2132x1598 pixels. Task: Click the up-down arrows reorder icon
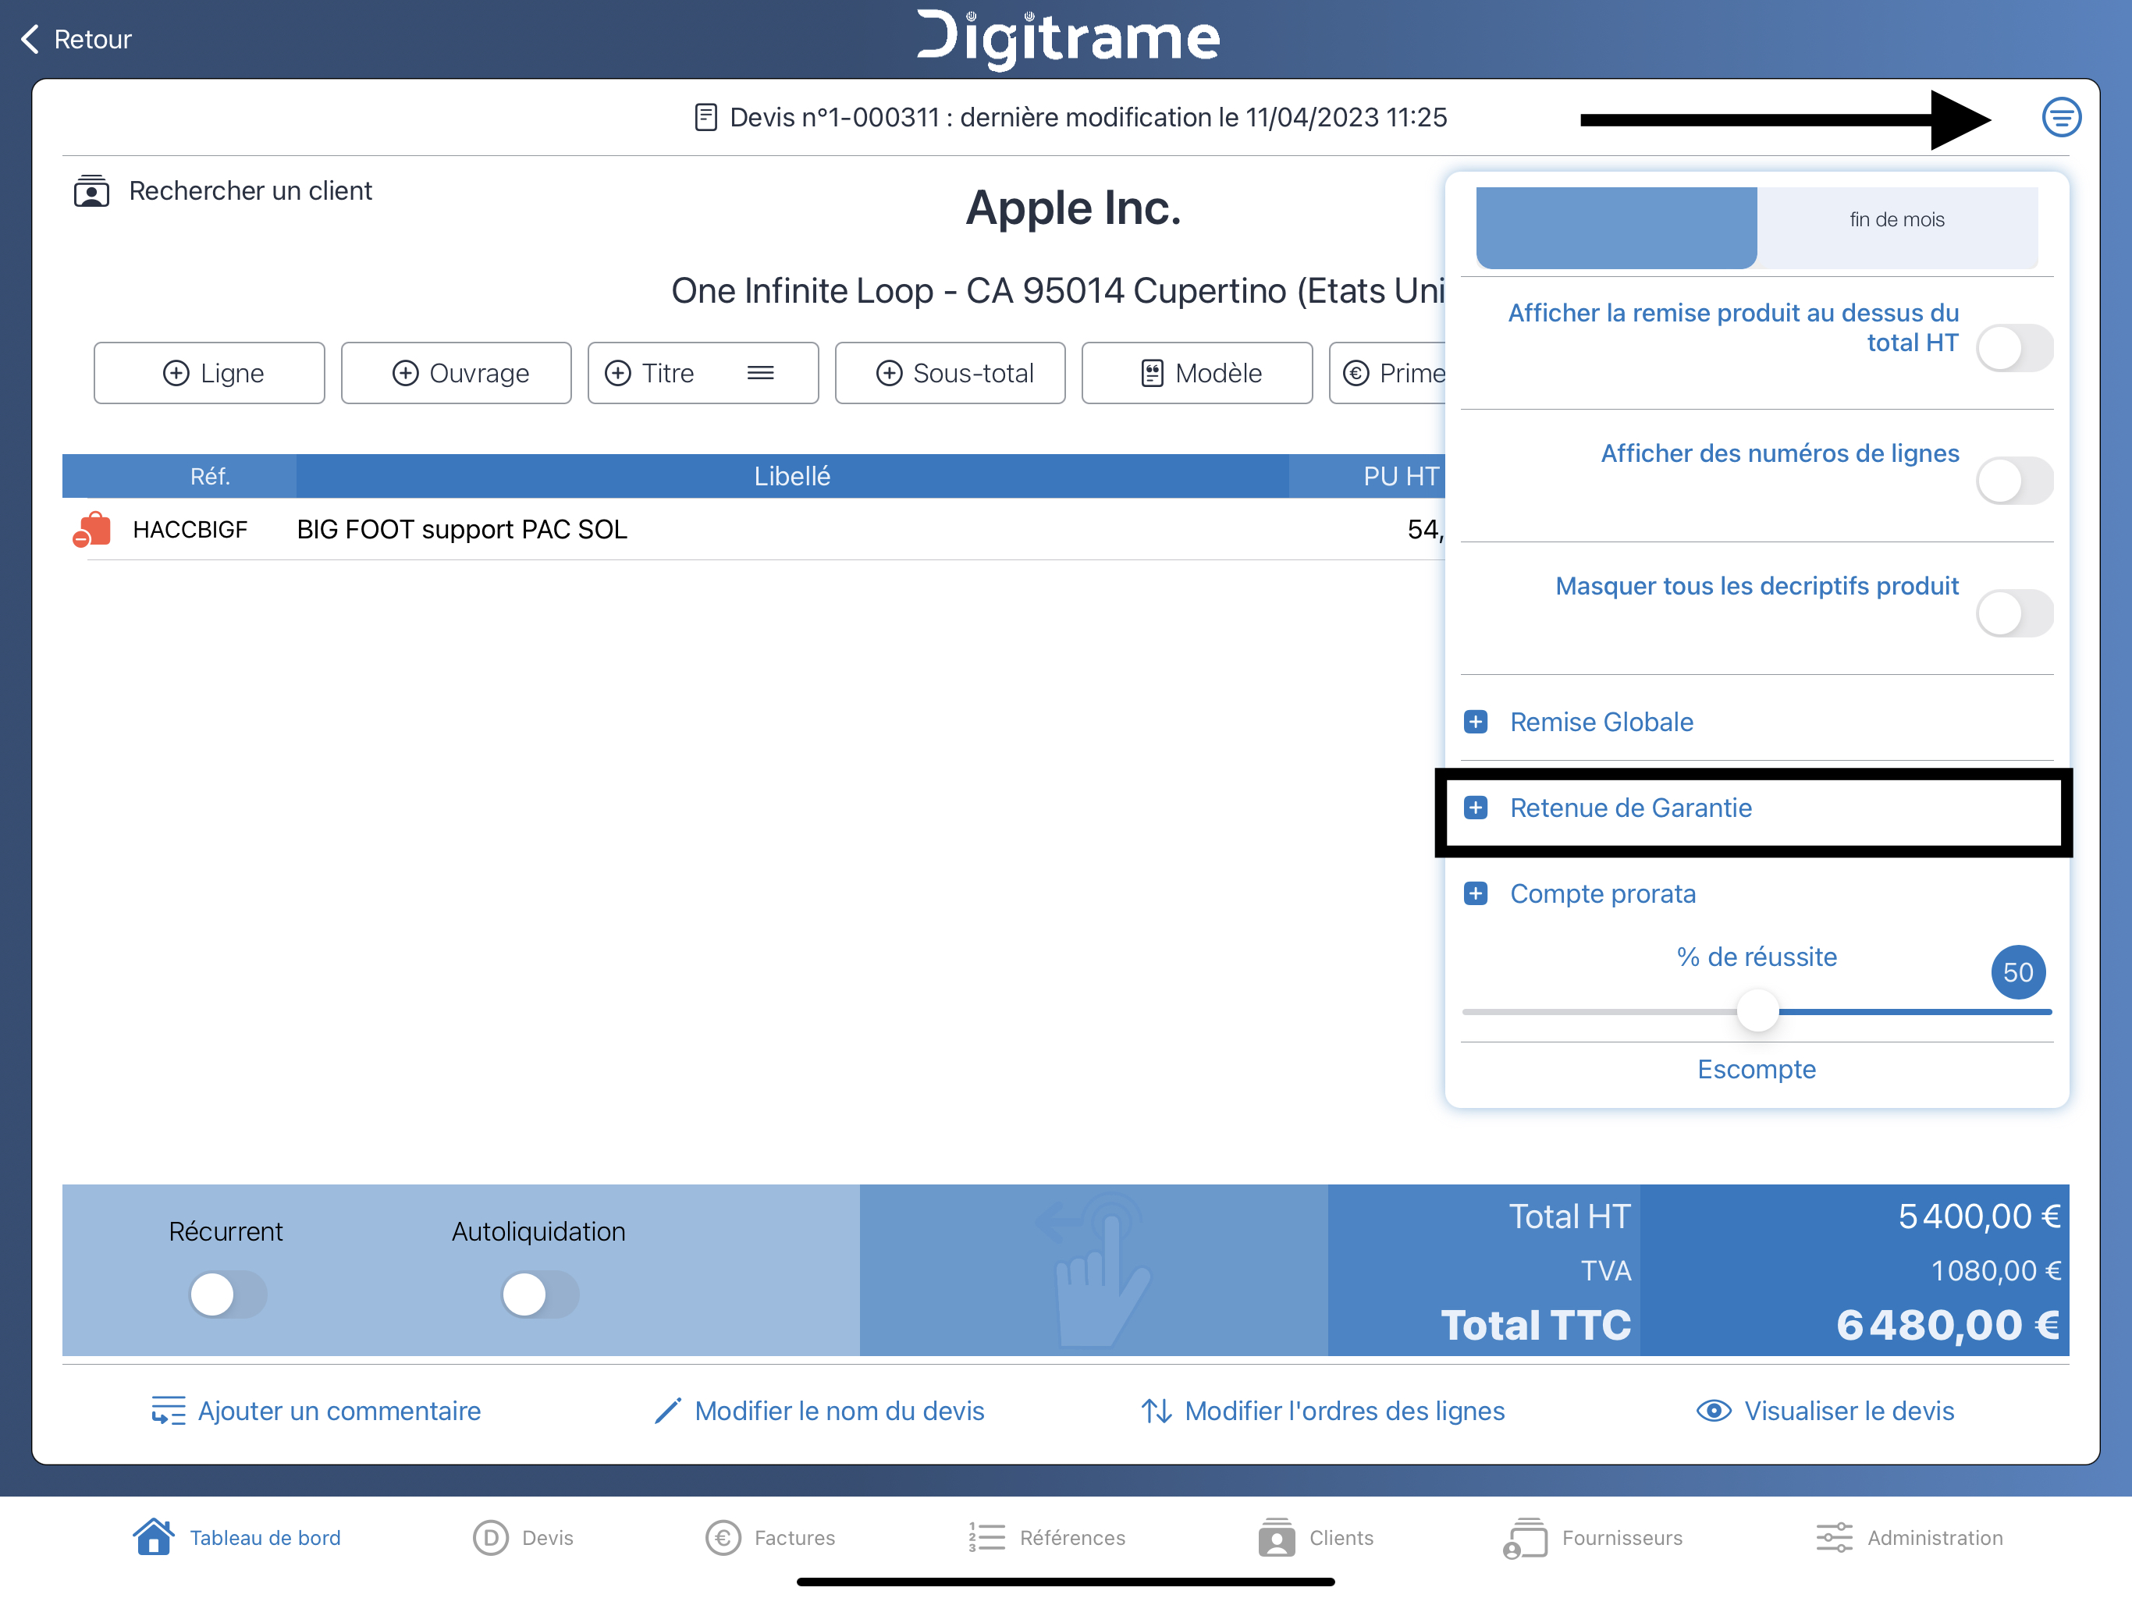1157,1410
